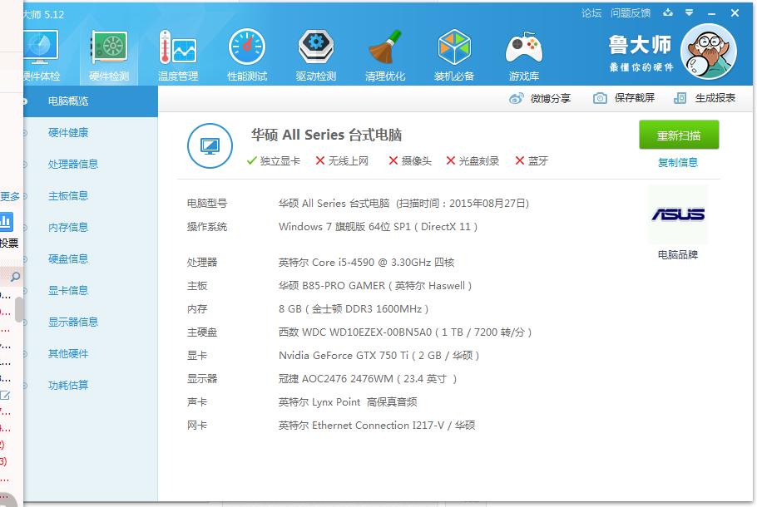Click the ASUS brand logo thumbnail

pos(678,214)
